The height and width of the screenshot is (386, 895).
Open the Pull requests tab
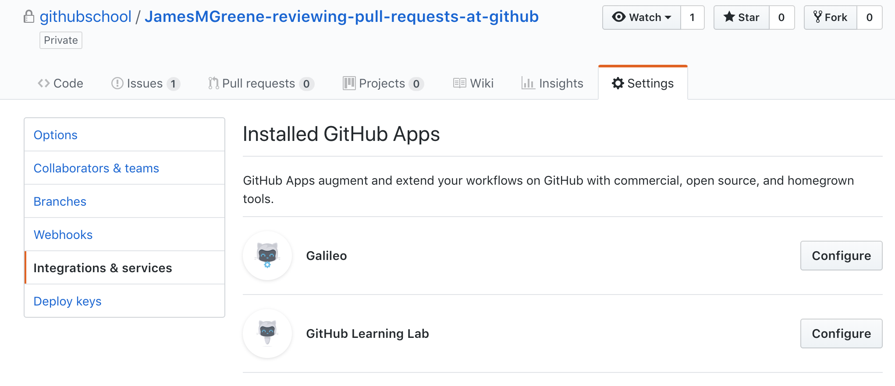tap(261, 83)
